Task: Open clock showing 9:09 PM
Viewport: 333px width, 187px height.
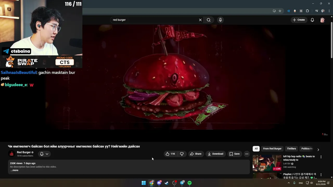Action: pos(321,183)
